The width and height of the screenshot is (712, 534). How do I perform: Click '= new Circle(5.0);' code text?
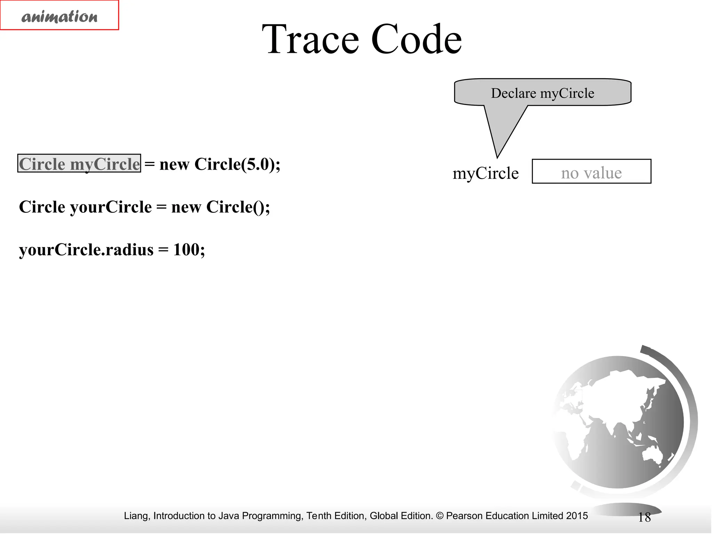click(212, 164)
